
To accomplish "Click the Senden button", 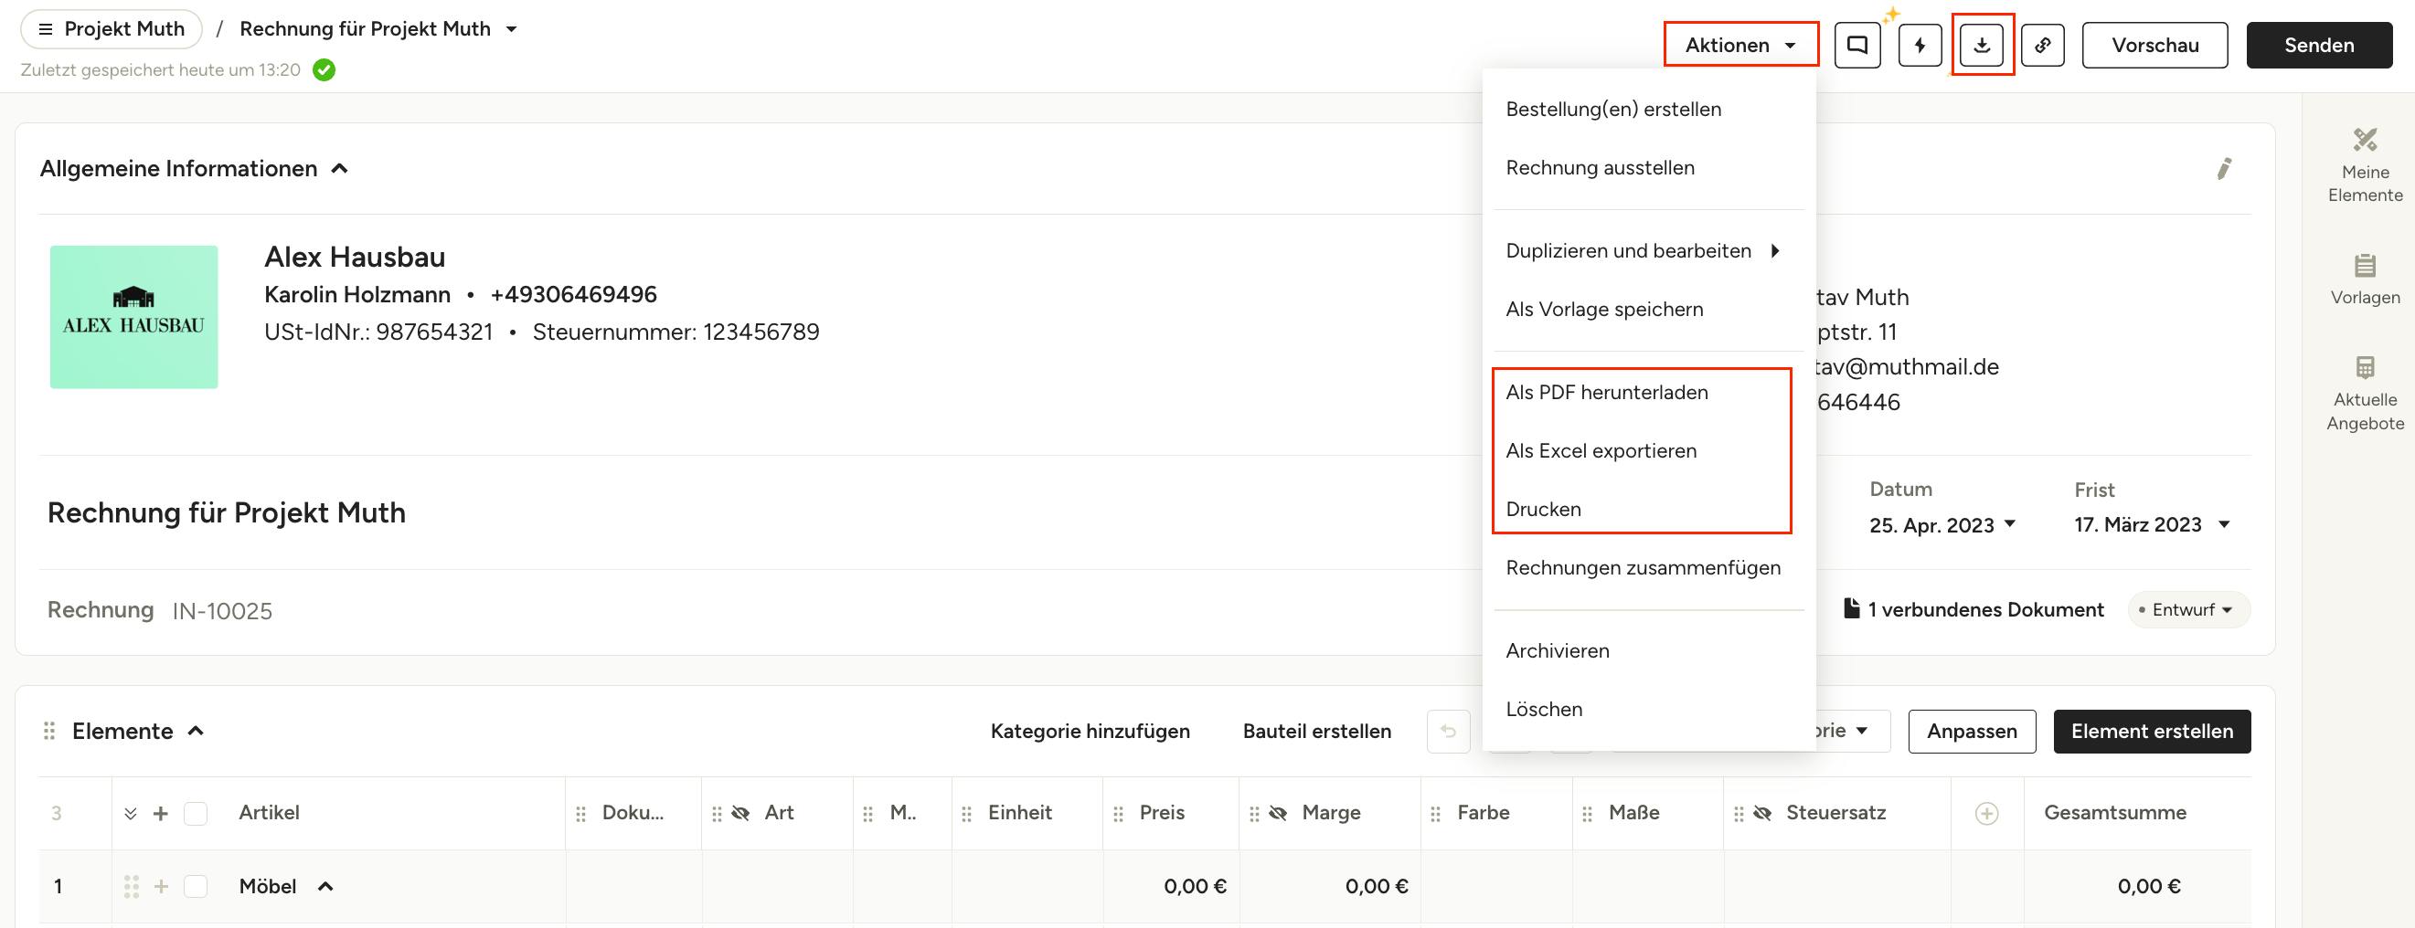I will click(2318, 45).
